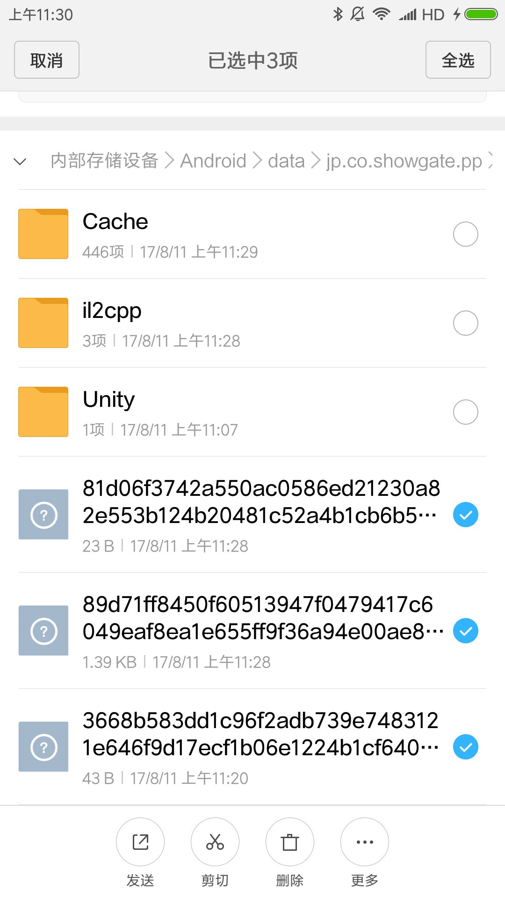Tap unknown file icon for 81d06f37 file
Screen dimensions: 505x899
(x=43, y=515)
